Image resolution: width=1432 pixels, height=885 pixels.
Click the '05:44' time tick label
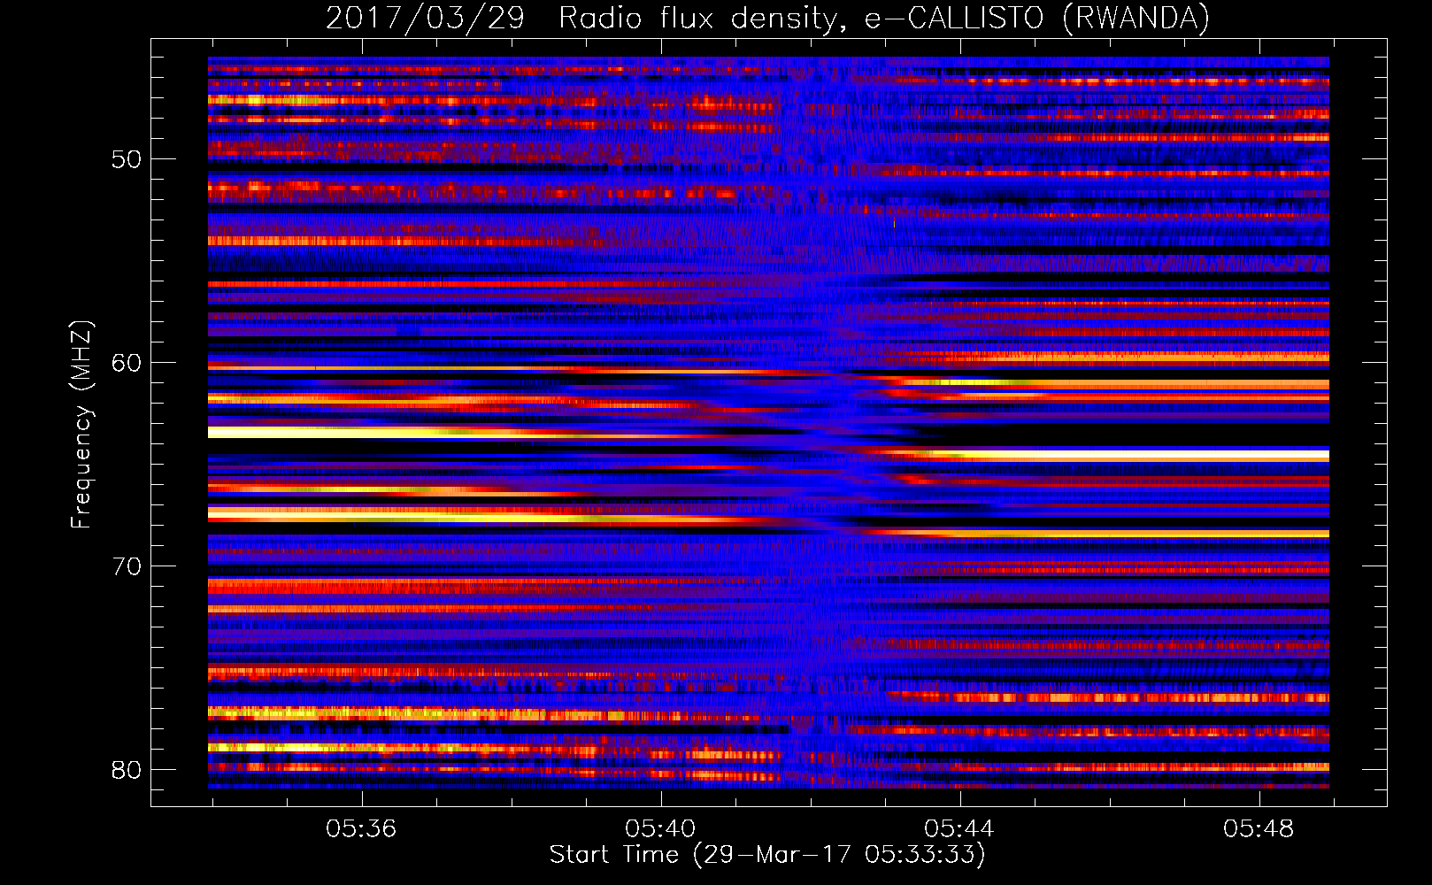point(959,828)
